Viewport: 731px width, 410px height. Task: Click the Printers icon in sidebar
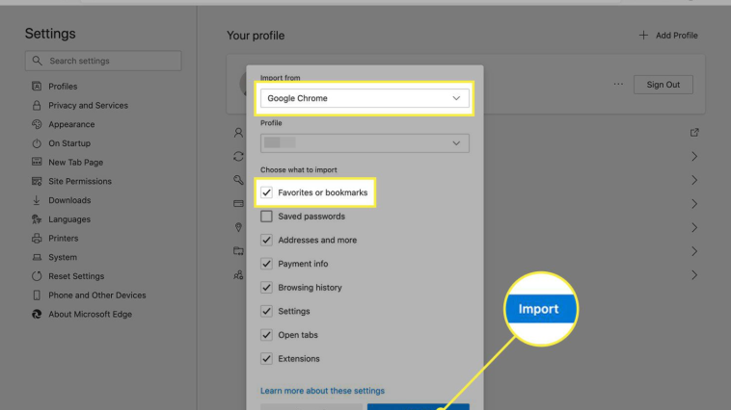coord(38,239)
